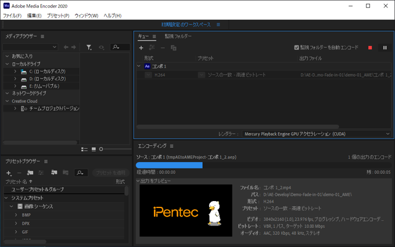Expand the E: removable drive node
This screenshot has width=395, height=247.
pos(15,86)
